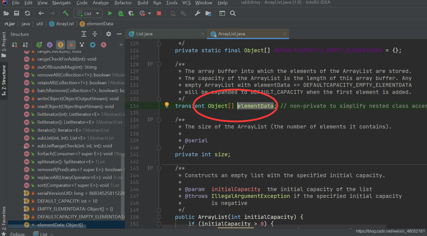Toggle Show non-public lock filter
This screenshot has width=427, height=236.
tap(71, 45)
